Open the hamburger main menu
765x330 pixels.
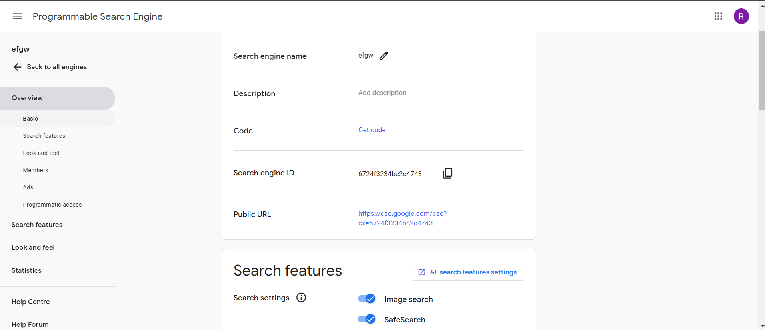17,16
